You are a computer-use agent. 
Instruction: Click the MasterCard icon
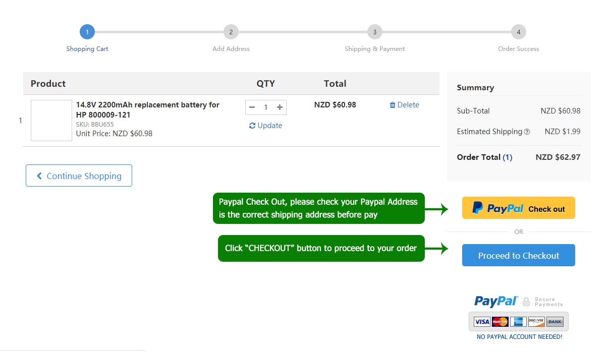coord(500,322)
